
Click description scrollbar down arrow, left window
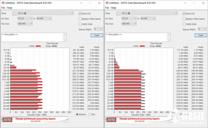click(65, 40)
